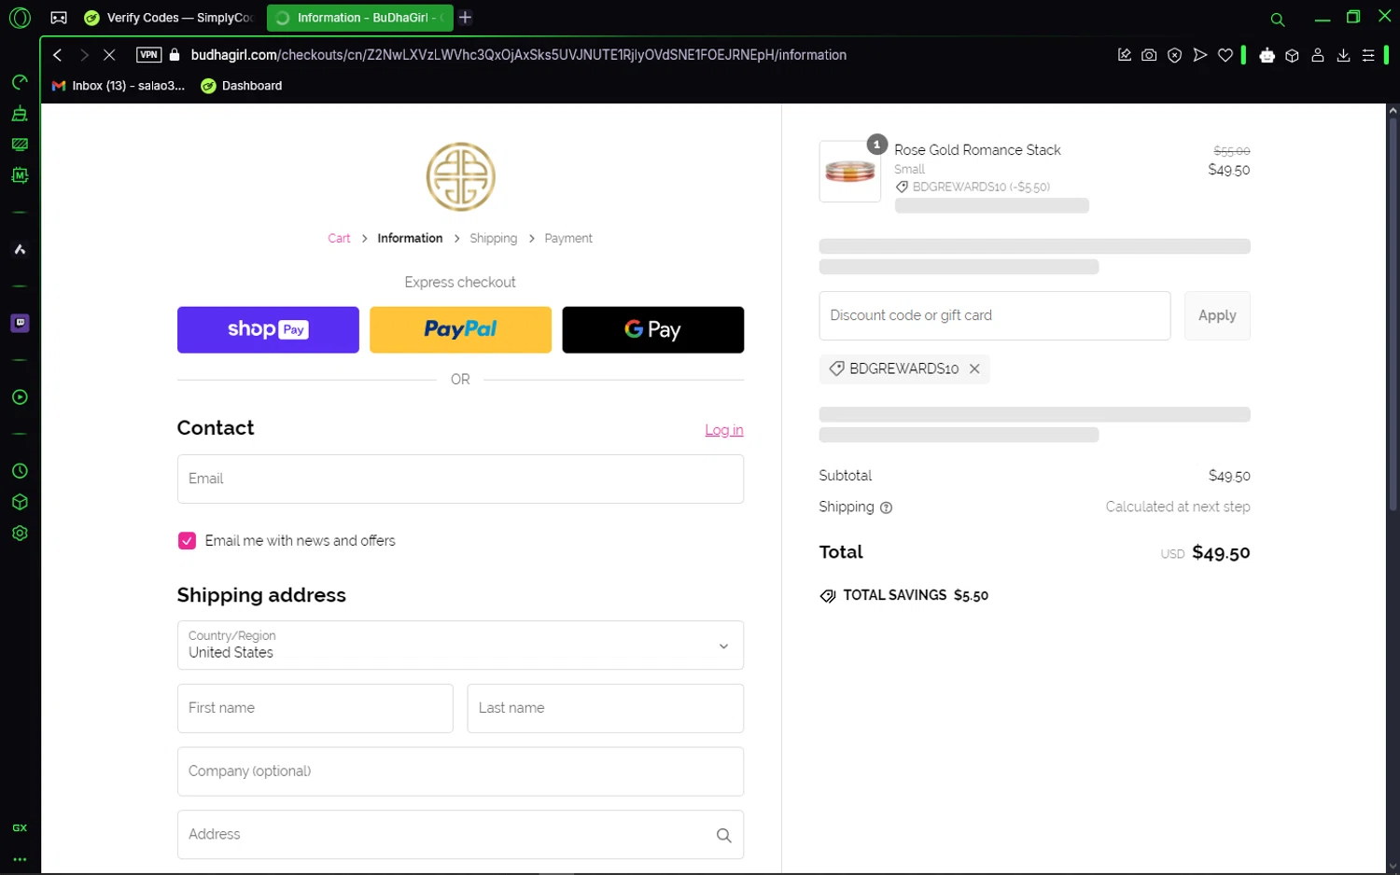Expand the Country/Region dropdown
Viewport: 1400px width, 875px height.
(x=460, y=646)
